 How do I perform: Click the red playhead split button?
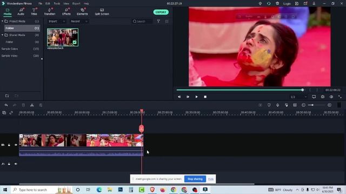click(142, 129)
